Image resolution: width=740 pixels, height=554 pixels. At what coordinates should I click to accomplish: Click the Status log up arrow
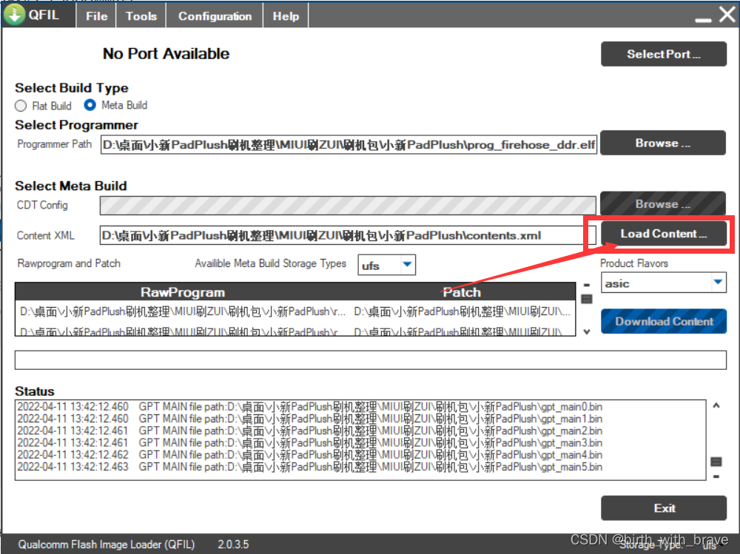tap(716, 405)
